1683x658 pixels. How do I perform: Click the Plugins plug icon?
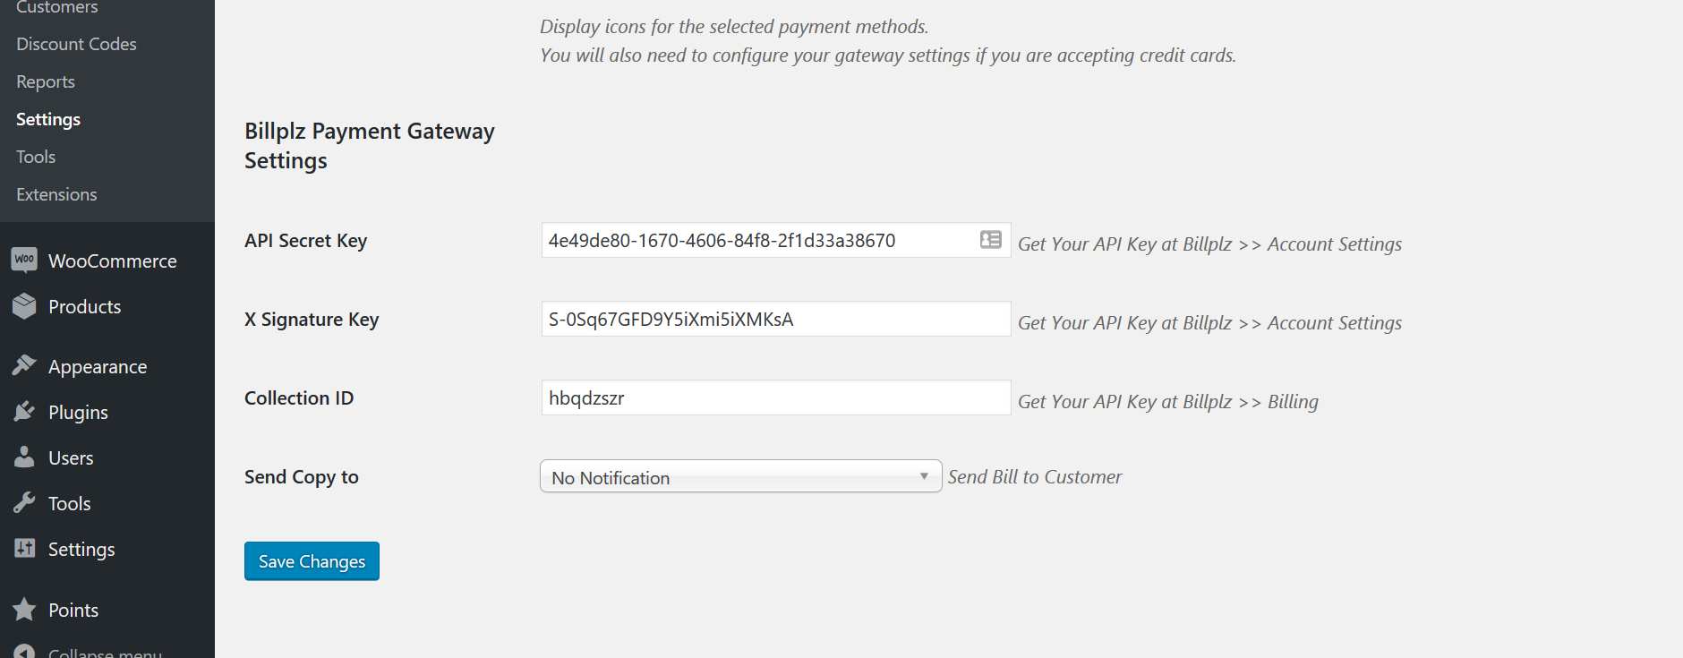tap(24, 411)
